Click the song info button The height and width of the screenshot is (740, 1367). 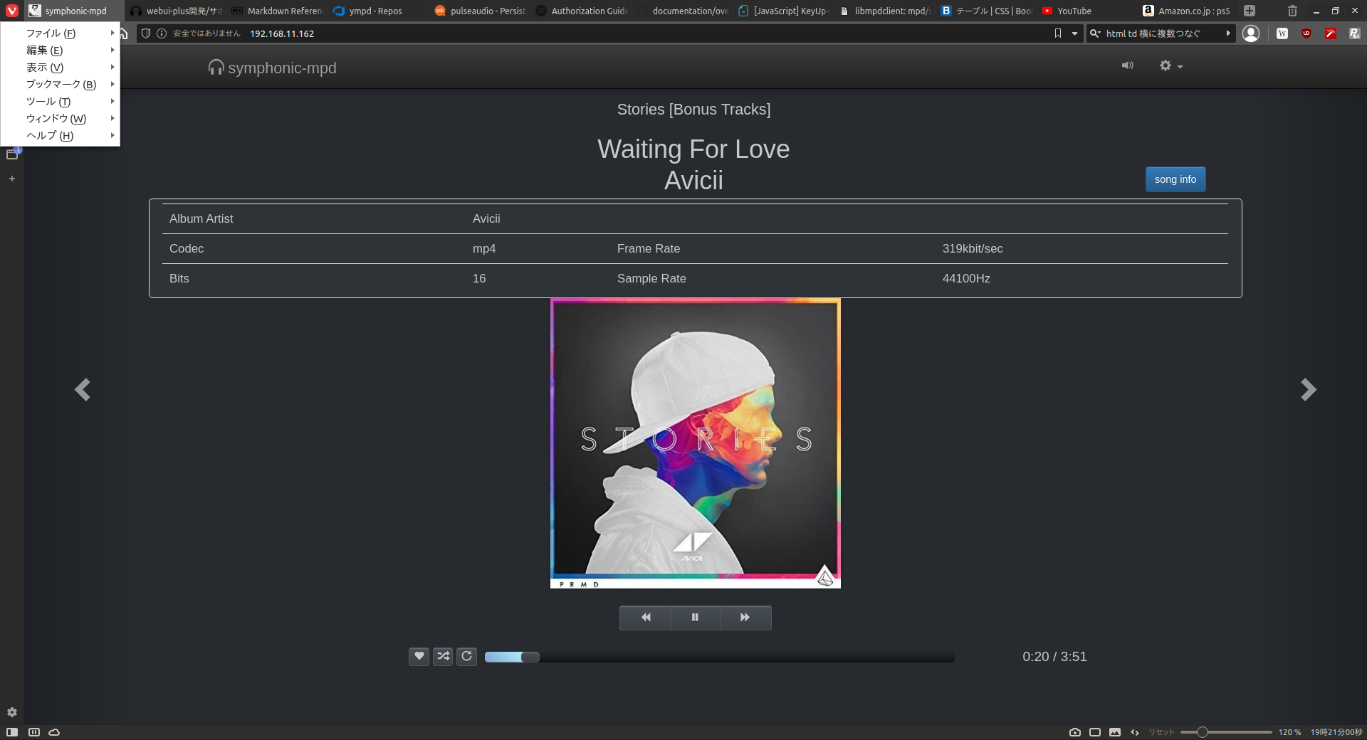1175,179
